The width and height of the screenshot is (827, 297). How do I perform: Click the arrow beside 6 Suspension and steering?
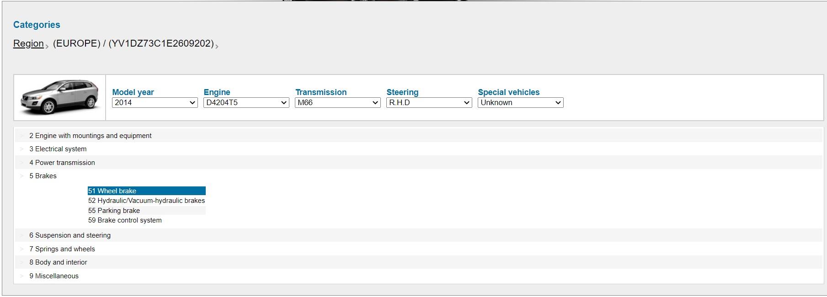tap(21, 235)
